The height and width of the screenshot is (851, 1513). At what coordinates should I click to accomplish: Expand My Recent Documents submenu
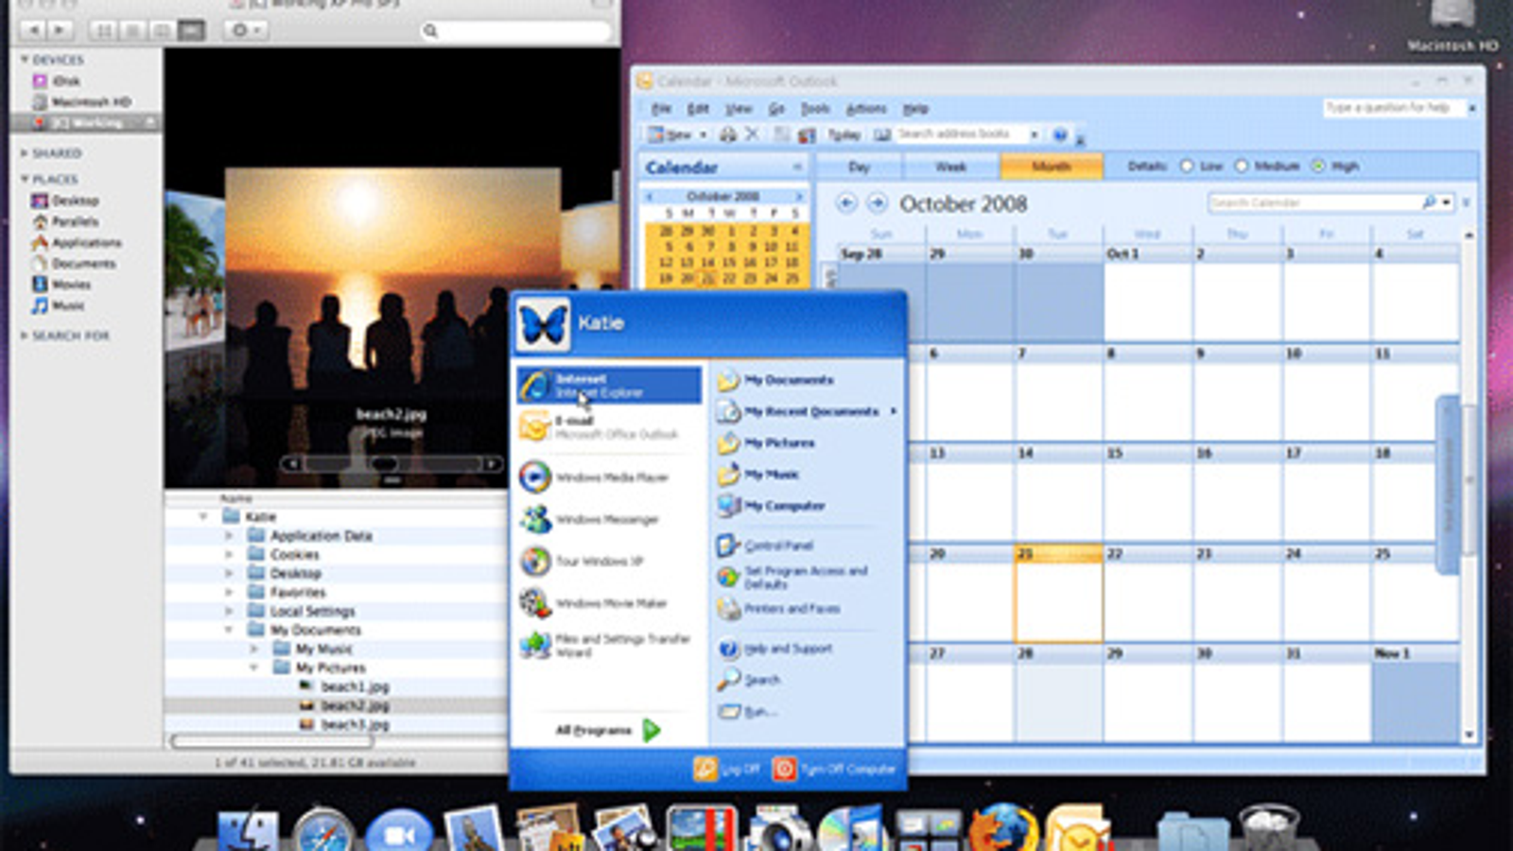893,411
